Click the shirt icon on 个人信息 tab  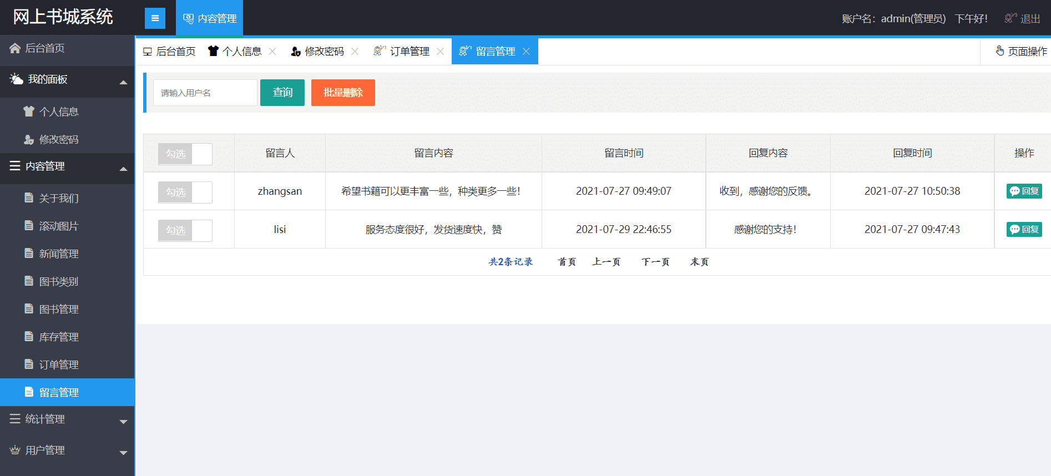pyautogui.click(x=213, y=51)
